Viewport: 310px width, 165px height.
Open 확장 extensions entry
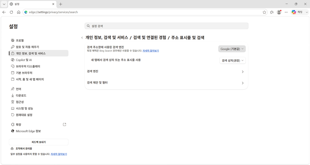(x=39, y=125)
